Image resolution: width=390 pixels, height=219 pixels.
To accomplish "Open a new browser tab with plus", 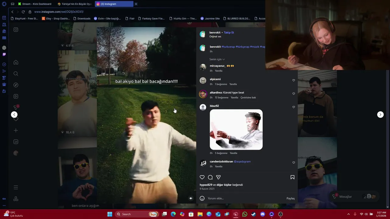I will pyautogui.click(x=136, y=4).
